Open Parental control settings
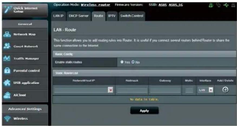This screenshot has height=126, width=237. point(25,71)
